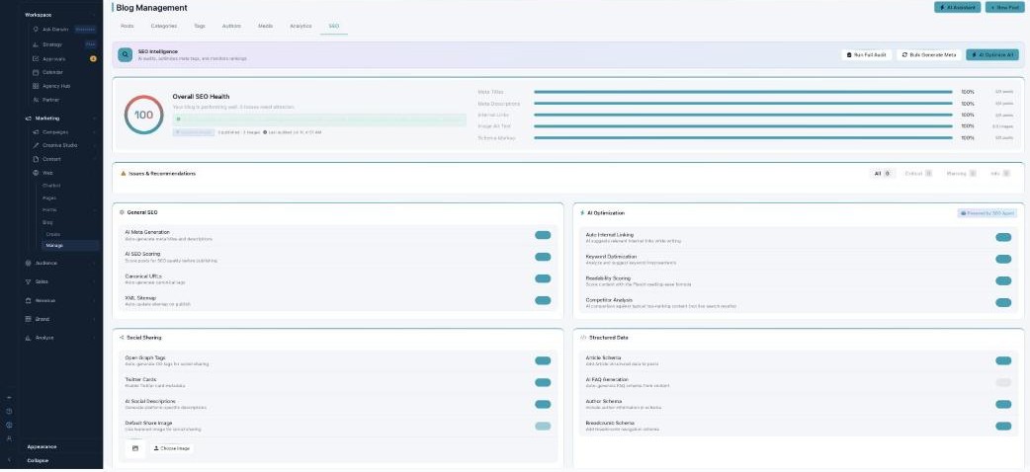Filter issues by Warning
This screenshot has height=472, width=1030.
(961, 174)
